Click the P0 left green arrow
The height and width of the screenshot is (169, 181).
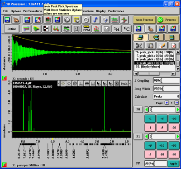coord(146,109)
